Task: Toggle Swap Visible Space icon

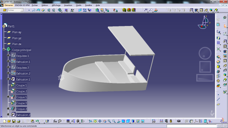Action: coord(143,121)
